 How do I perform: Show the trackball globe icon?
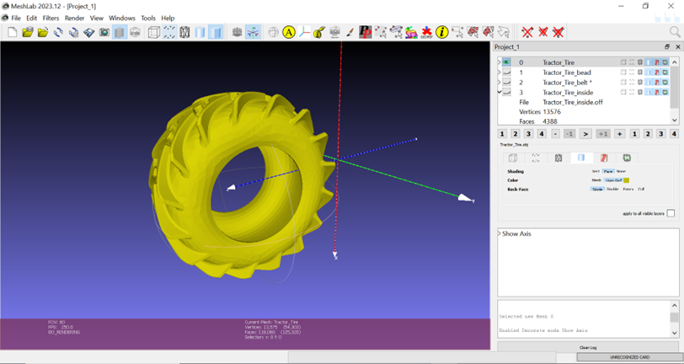tap(273, 32)
